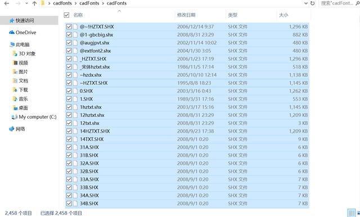This screenshot has height=217, width=360.
Task: Open cadfonts breadcrumb in address bar
Action: (x=62, y=3)
